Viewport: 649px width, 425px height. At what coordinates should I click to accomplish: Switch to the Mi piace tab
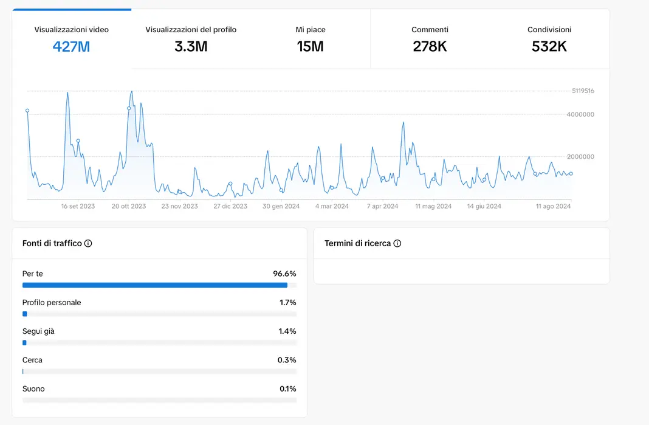point(311,39)
